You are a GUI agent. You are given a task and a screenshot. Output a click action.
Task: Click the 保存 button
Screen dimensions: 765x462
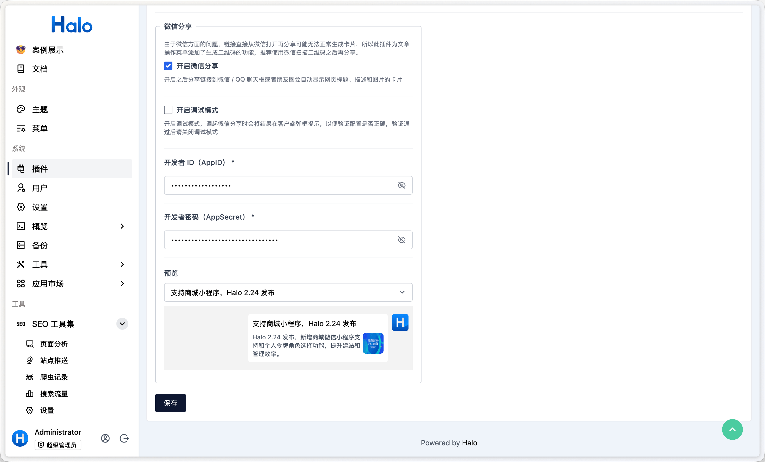(171, 403)
